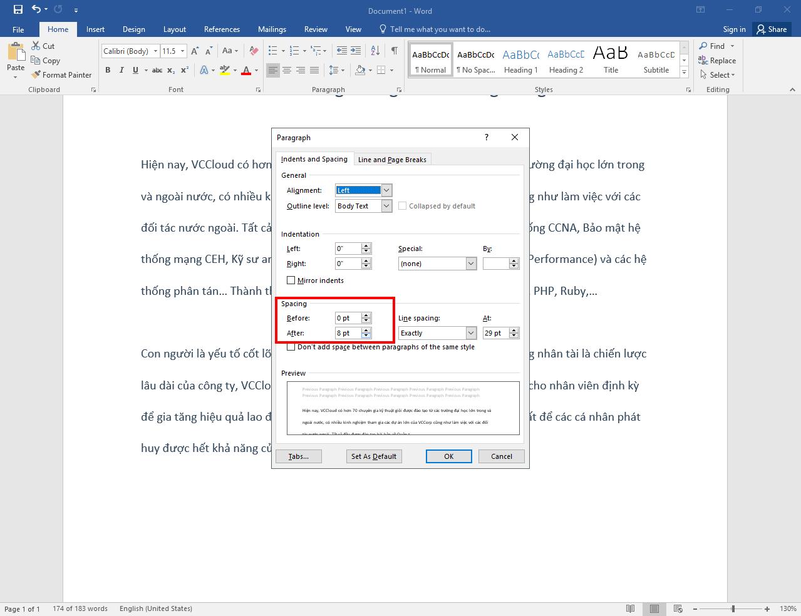Apply the Heading 1 style
801x616 pixels.
click(x=520, y=61)
